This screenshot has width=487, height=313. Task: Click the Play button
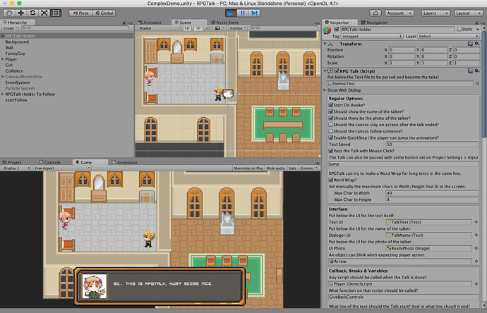[x=231, y=13]
